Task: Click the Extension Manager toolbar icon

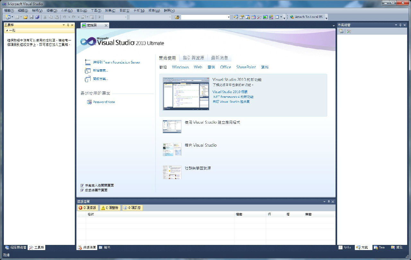Action: pyautogui.click(x=271, y=17)
